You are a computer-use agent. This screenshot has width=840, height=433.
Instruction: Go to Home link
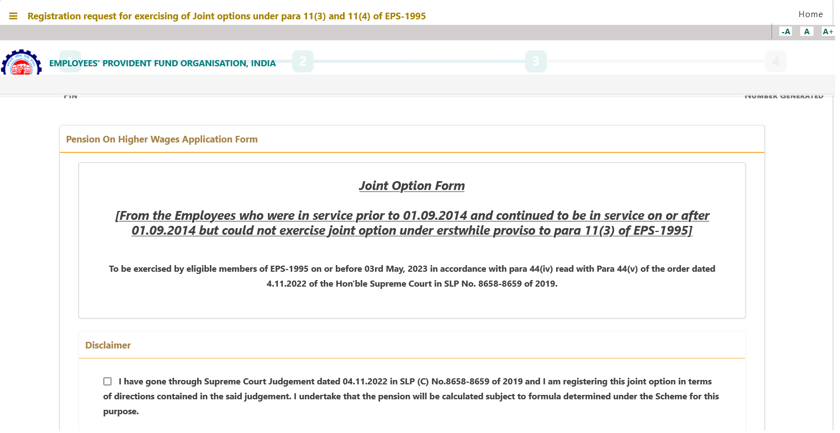pos(811,14)
